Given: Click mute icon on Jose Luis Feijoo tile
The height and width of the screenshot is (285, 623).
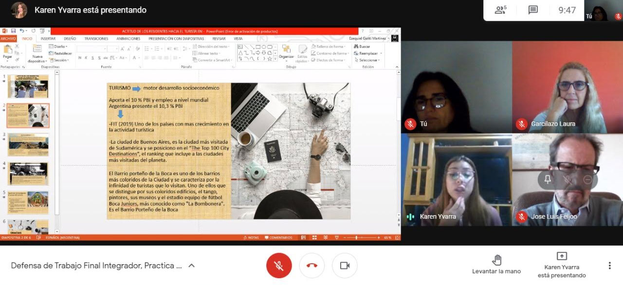Looking at the screenshot, I should coord(568,180).
